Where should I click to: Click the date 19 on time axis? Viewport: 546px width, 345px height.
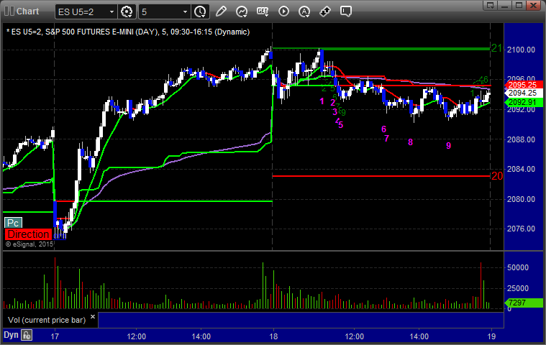click(x=491, y=336)
